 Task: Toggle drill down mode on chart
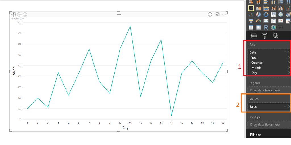pyautogui.click(x=210, y=14)
